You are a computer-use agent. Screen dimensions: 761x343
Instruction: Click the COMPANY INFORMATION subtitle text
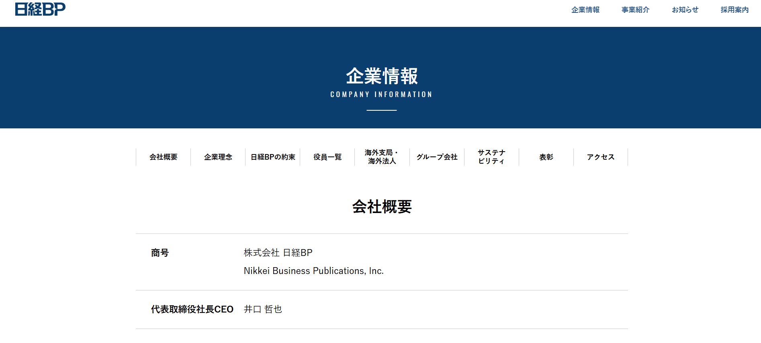tap(381, 94)
